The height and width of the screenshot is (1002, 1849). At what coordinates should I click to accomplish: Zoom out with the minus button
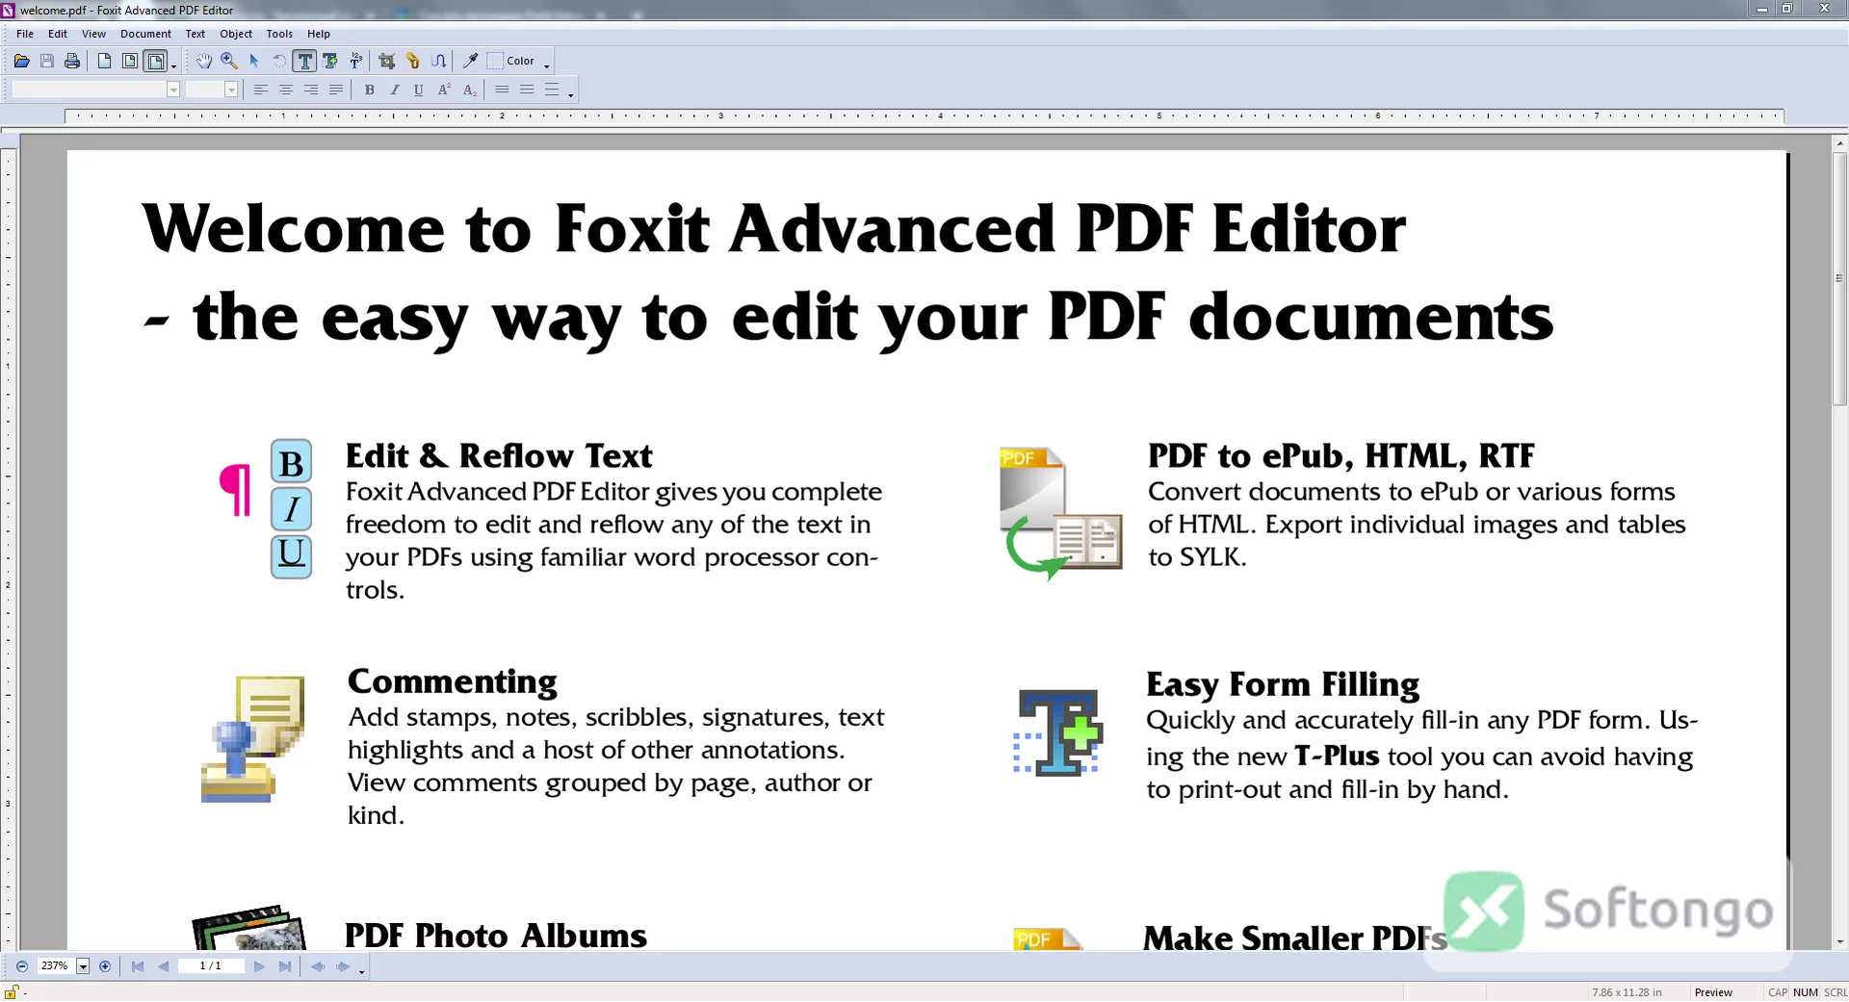tap(22, 966)
